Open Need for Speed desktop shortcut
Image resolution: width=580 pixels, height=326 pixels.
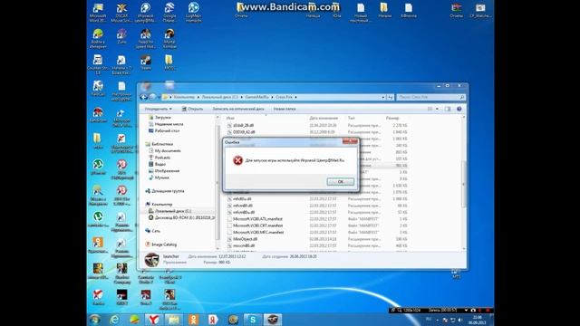click(x=145, y=39)
